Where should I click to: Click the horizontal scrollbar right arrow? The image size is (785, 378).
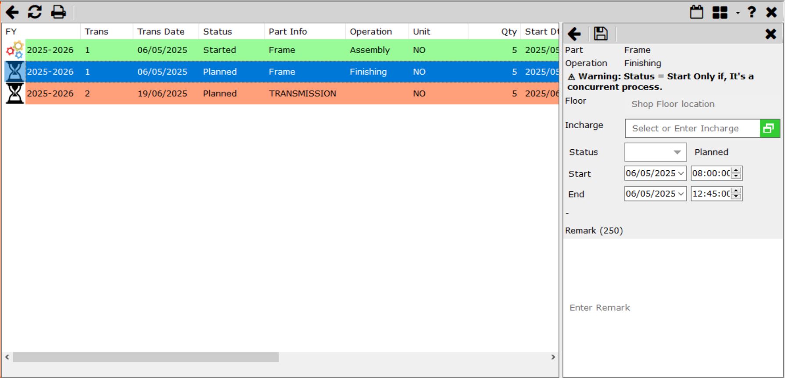553,357
